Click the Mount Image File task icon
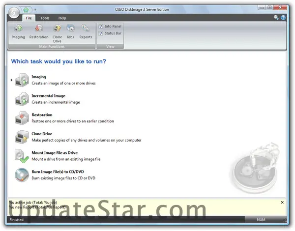295x231 pixels. click(x=22, y=156)
